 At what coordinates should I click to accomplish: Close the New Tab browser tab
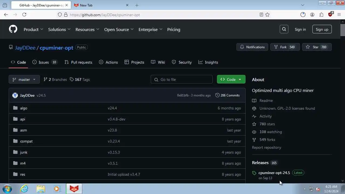tap(127, 5)
